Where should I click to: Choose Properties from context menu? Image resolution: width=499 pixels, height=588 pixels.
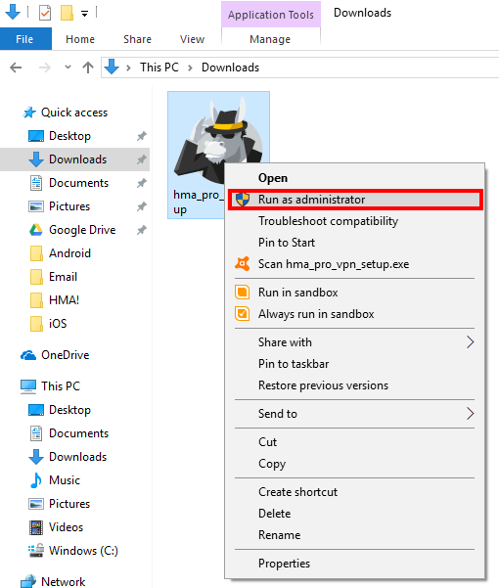354,564
